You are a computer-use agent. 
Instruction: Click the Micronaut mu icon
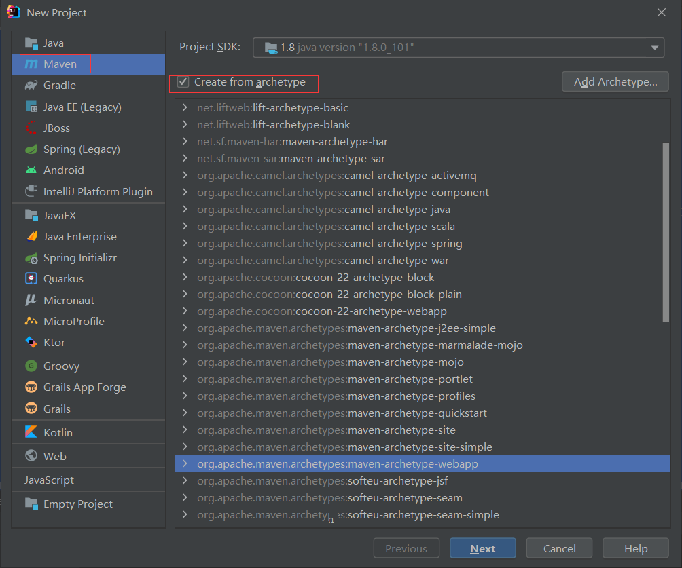(x=31, y=300)
